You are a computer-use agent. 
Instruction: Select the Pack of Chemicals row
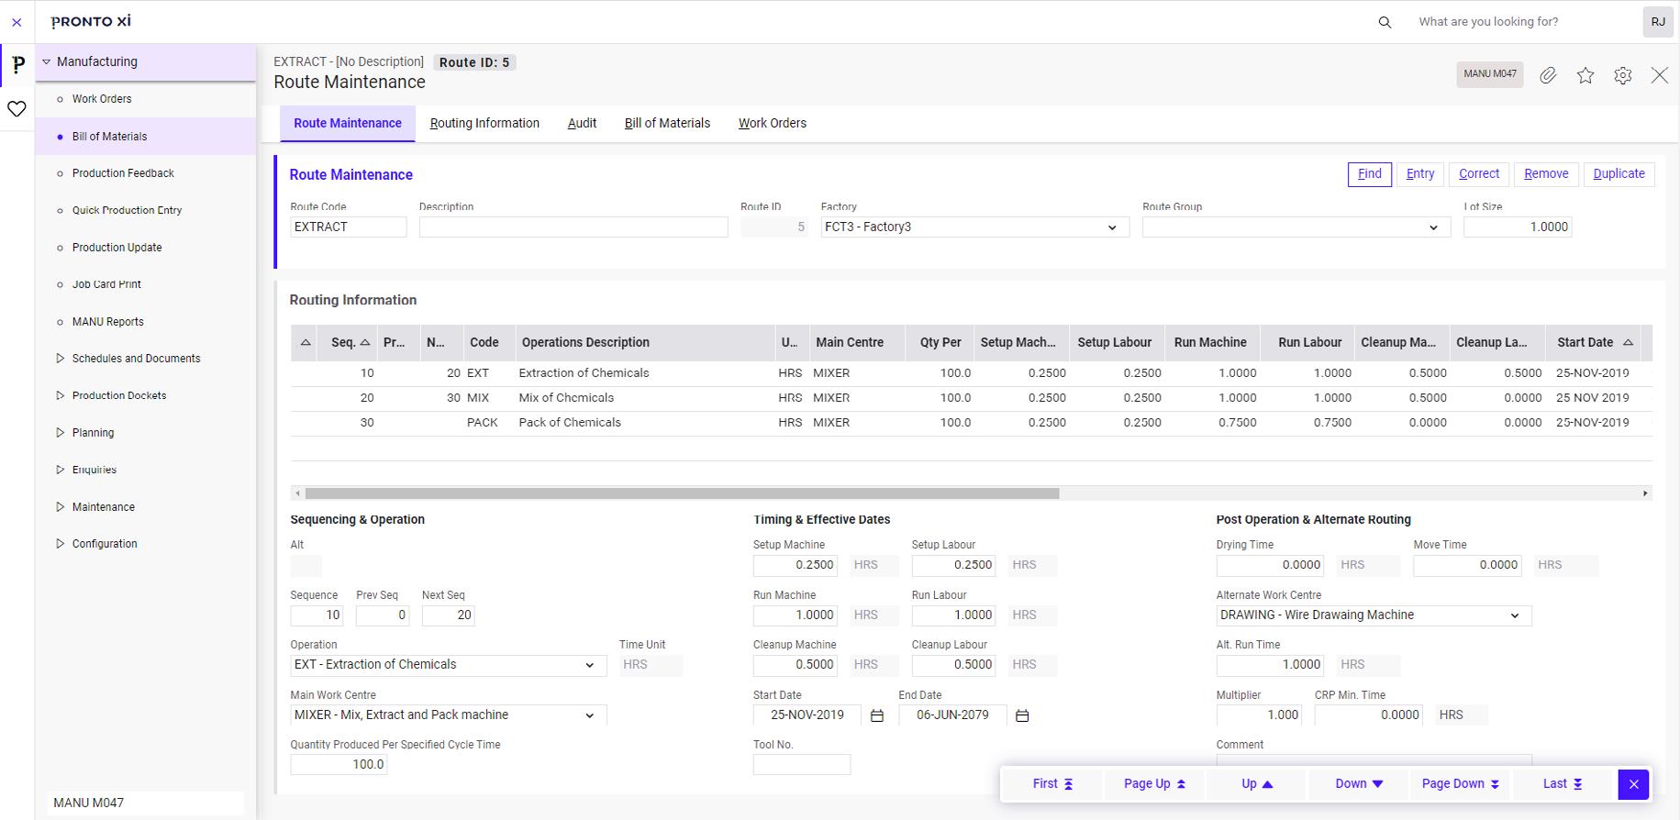971,423
